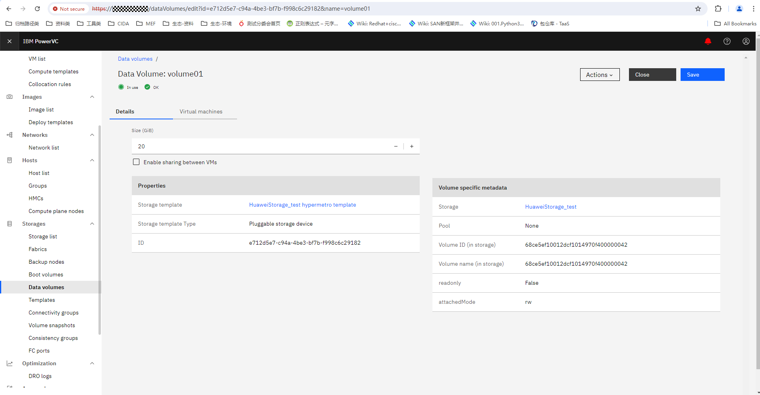Open Volume snapshots in sidebar
Screen dimensions: 760x395
[52, 325]
